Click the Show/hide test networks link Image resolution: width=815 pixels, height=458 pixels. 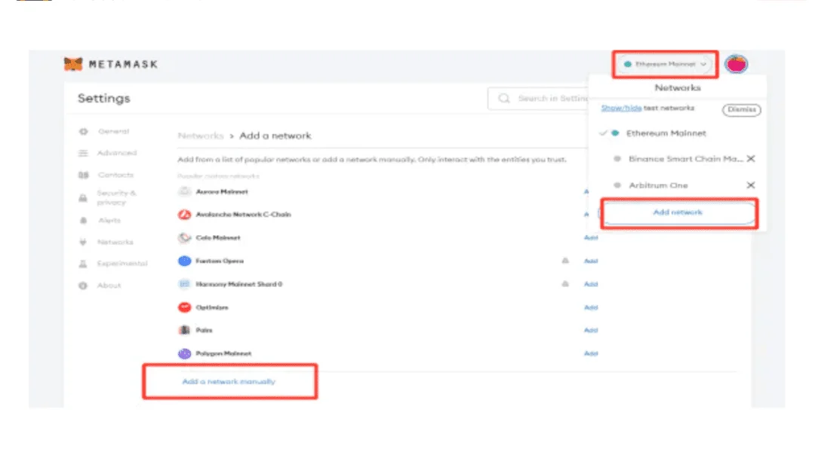(621, 108)
